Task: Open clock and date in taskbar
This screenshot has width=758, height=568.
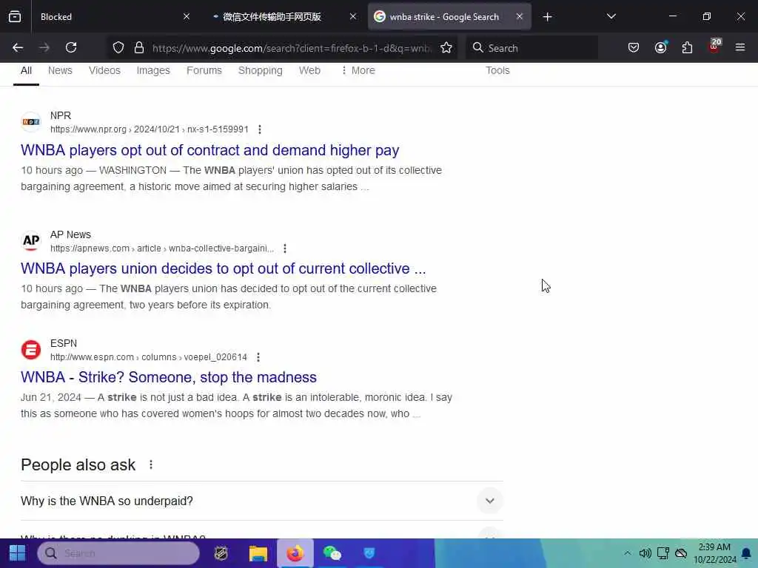Action: point(714,553)
